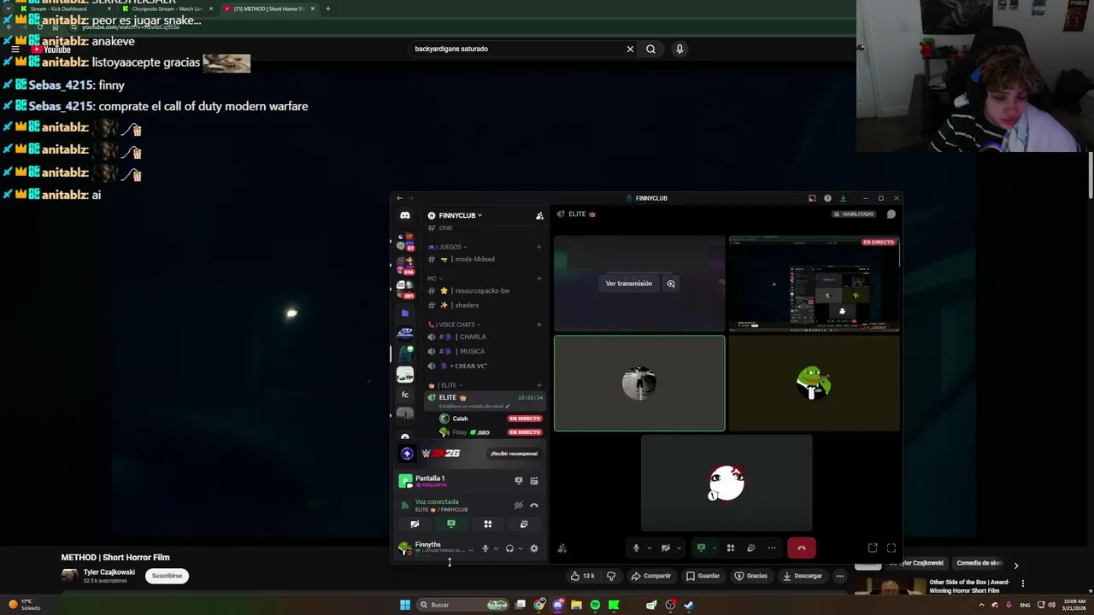Image resolution: width=1094 pixels, height=615 pixels.
Task: Open headphone output options arrow in user panel
Action: pos(520,548)
